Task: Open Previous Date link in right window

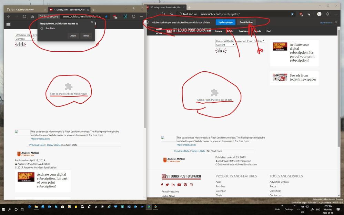Action: coord(182,151)
